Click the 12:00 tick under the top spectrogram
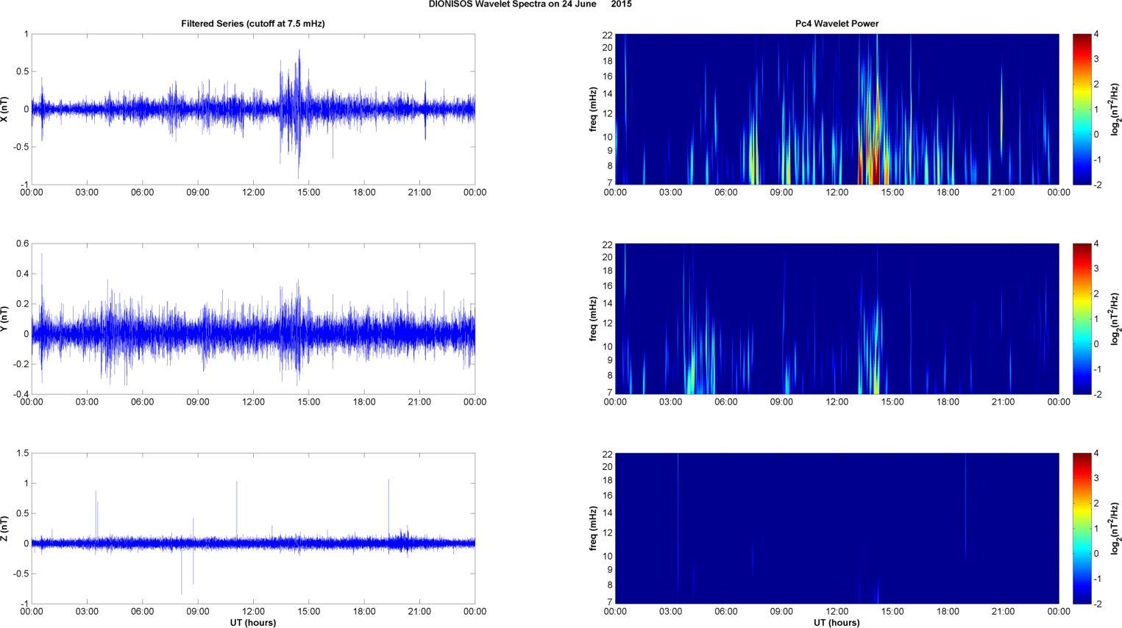 pyautogui.click(x=837, y=193)
